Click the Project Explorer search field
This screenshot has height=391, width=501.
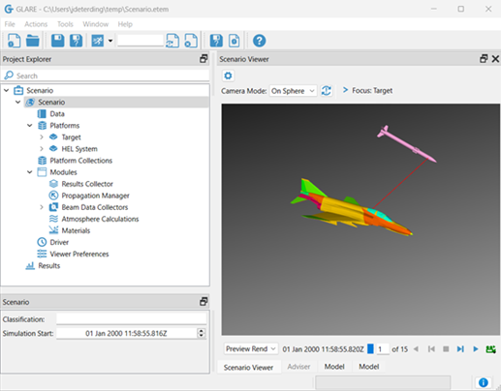click(x=106, y=75)
